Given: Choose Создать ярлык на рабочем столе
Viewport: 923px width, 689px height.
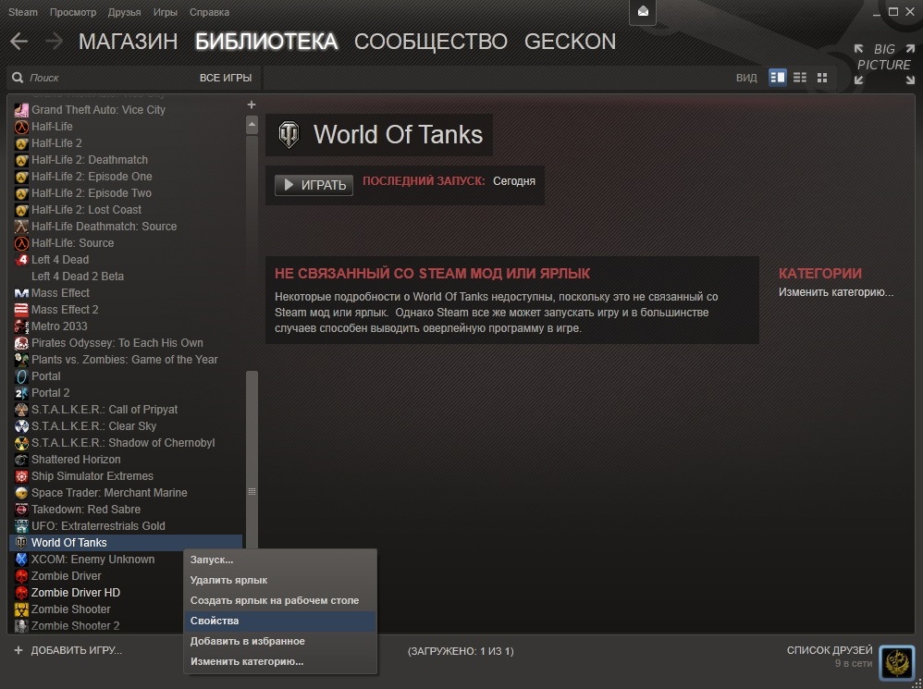Looking at the screenshot, I should [x=280, y=601].
